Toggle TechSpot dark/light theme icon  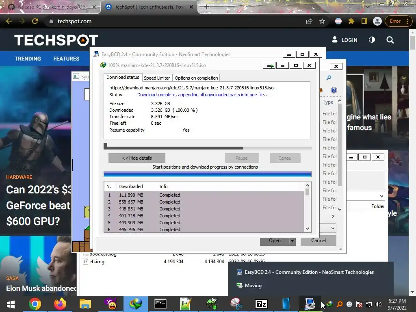pyautogui.click(x=372, y=40)
